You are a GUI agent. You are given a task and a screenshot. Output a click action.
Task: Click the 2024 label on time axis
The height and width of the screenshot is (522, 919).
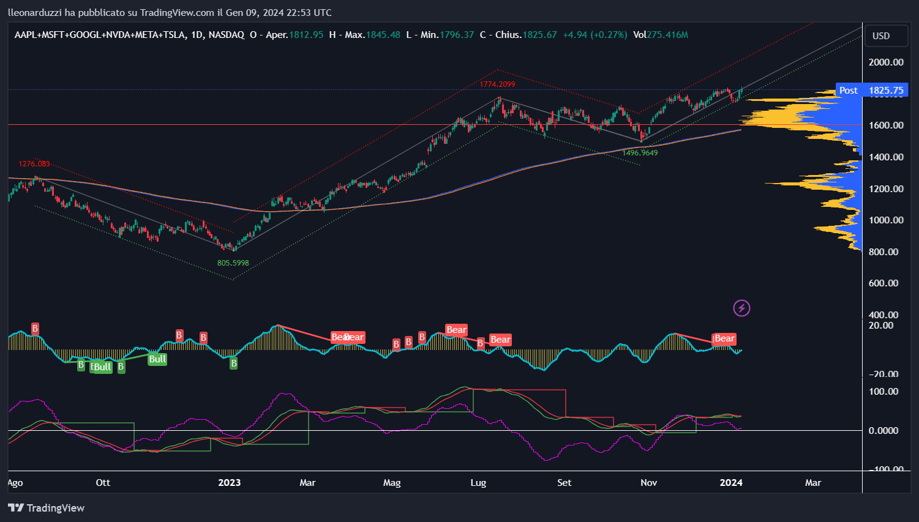(731, 483)
